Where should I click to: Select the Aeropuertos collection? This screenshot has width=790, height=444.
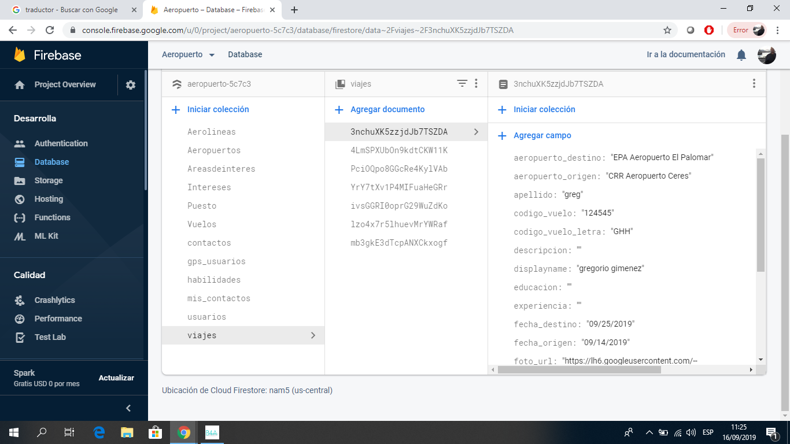click(x=214, y=150)
